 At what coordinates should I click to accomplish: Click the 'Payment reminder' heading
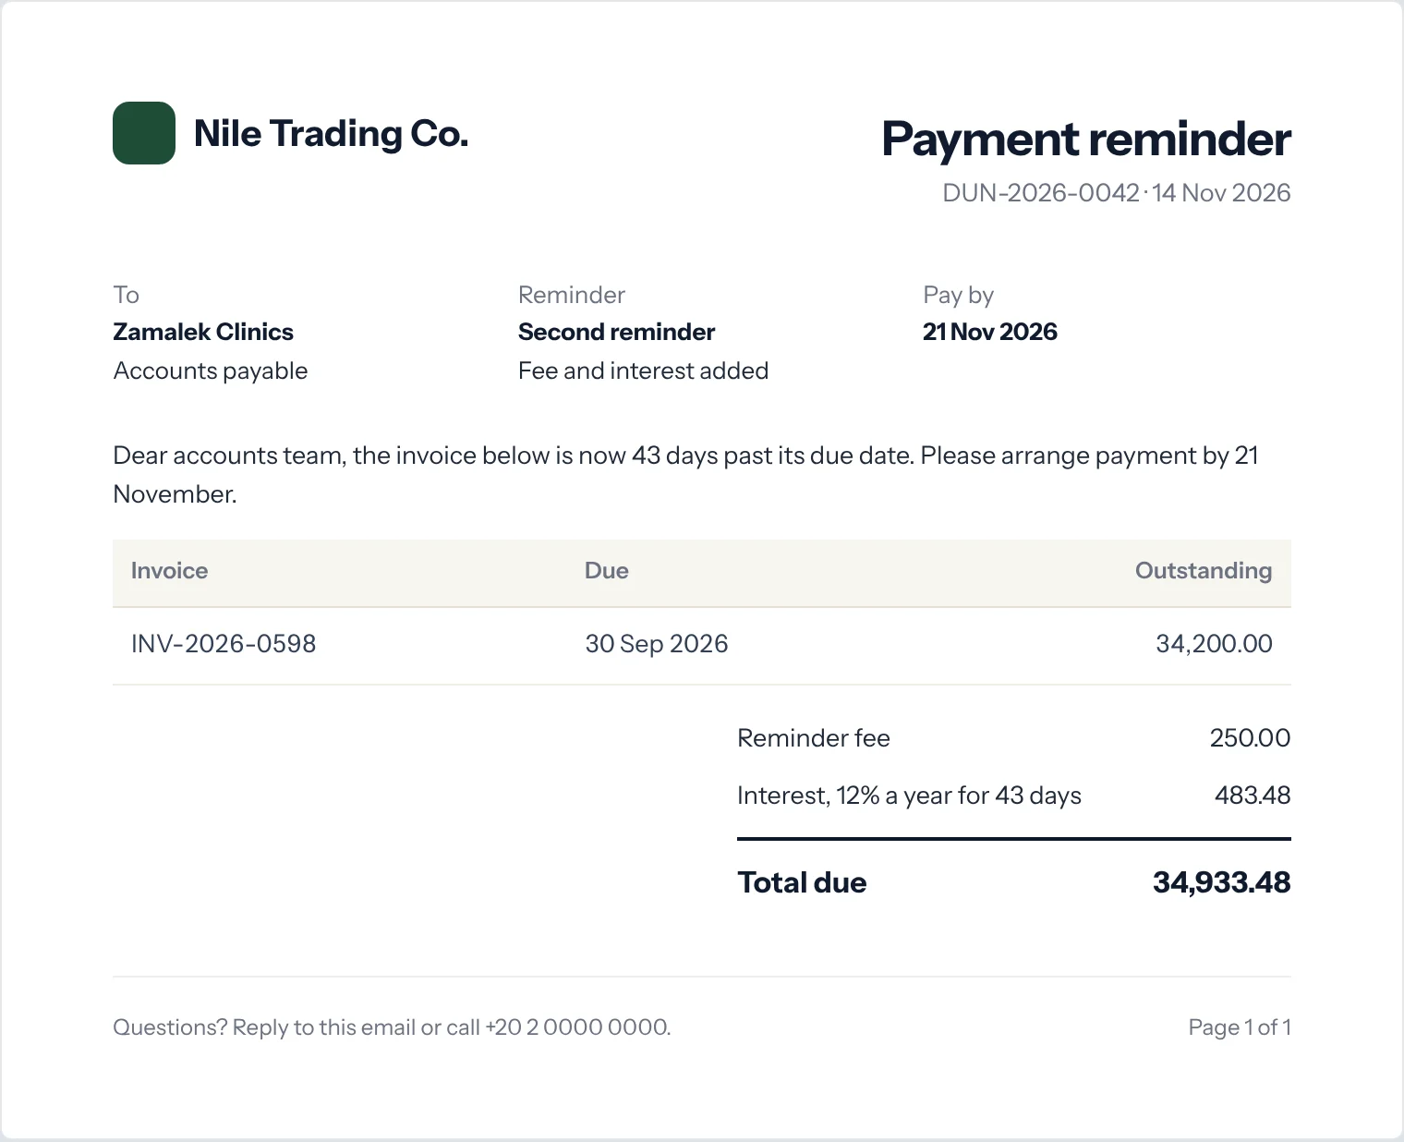(1085, 140)
